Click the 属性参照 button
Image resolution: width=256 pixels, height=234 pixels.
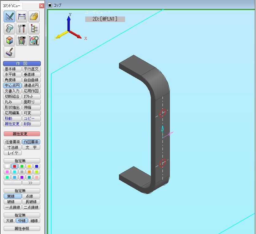coord(22,229)
